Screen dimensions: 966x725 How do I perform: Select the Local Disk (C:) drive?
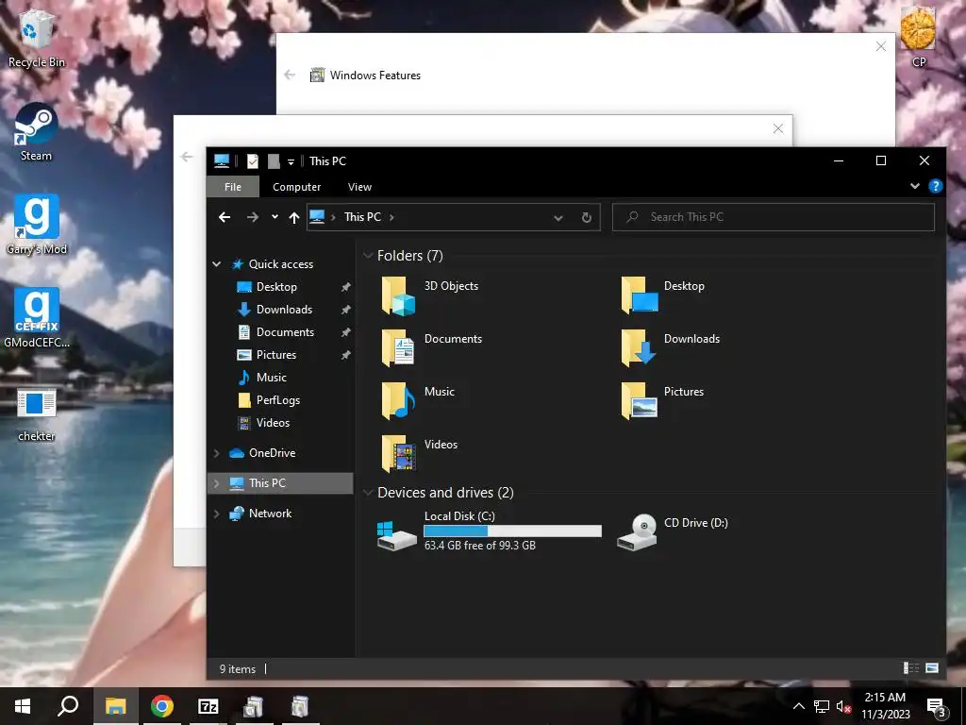490,531
